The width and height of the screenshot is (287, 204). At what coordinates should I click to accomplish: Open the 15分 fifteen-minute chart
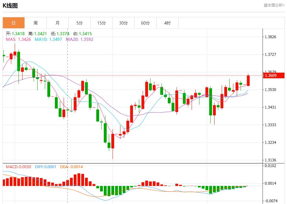tap(102, 23)
